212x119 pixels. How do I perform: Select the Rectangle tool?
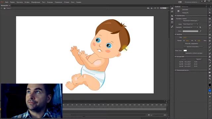(210, 35)
